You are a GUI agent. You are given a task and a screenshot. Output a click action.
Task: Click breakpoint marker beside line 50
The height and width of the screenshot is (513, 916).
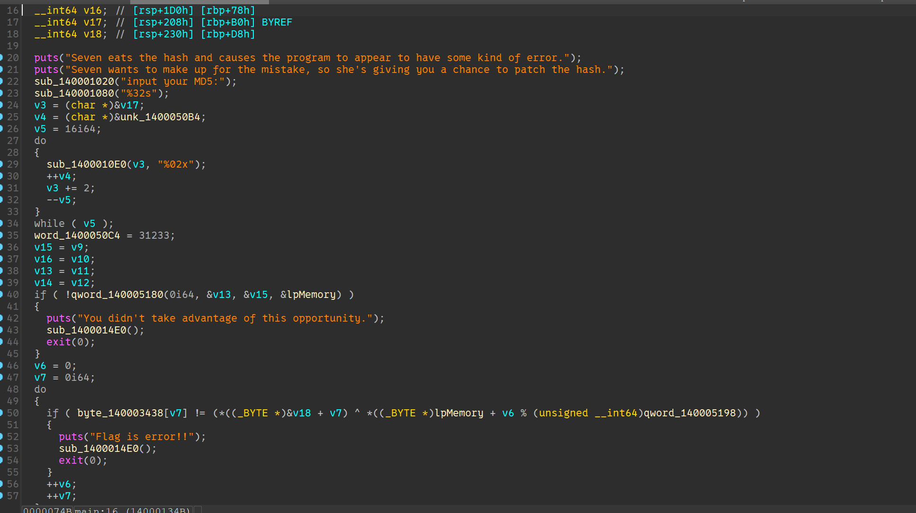click(1, 413)
